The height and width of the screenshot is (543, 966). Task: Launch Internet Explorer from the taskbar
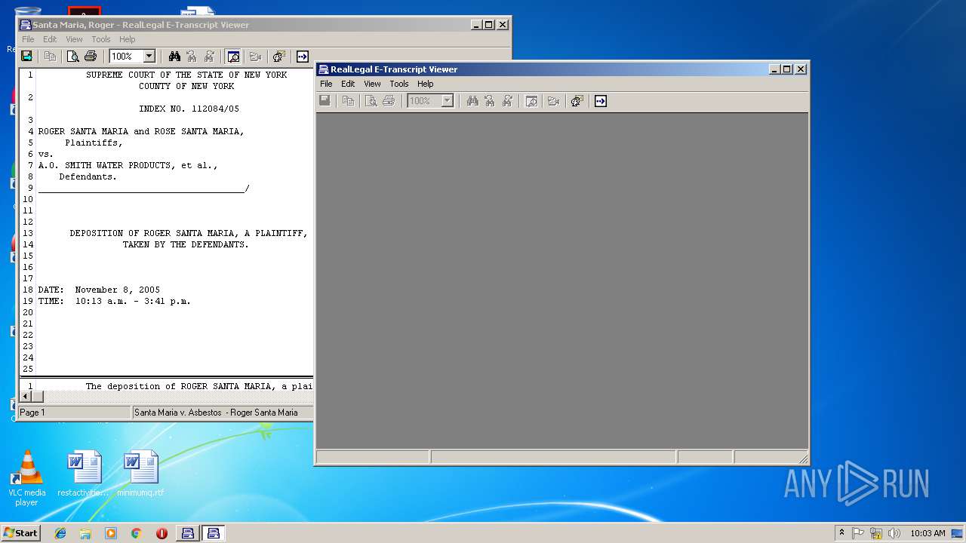(60, 533)
